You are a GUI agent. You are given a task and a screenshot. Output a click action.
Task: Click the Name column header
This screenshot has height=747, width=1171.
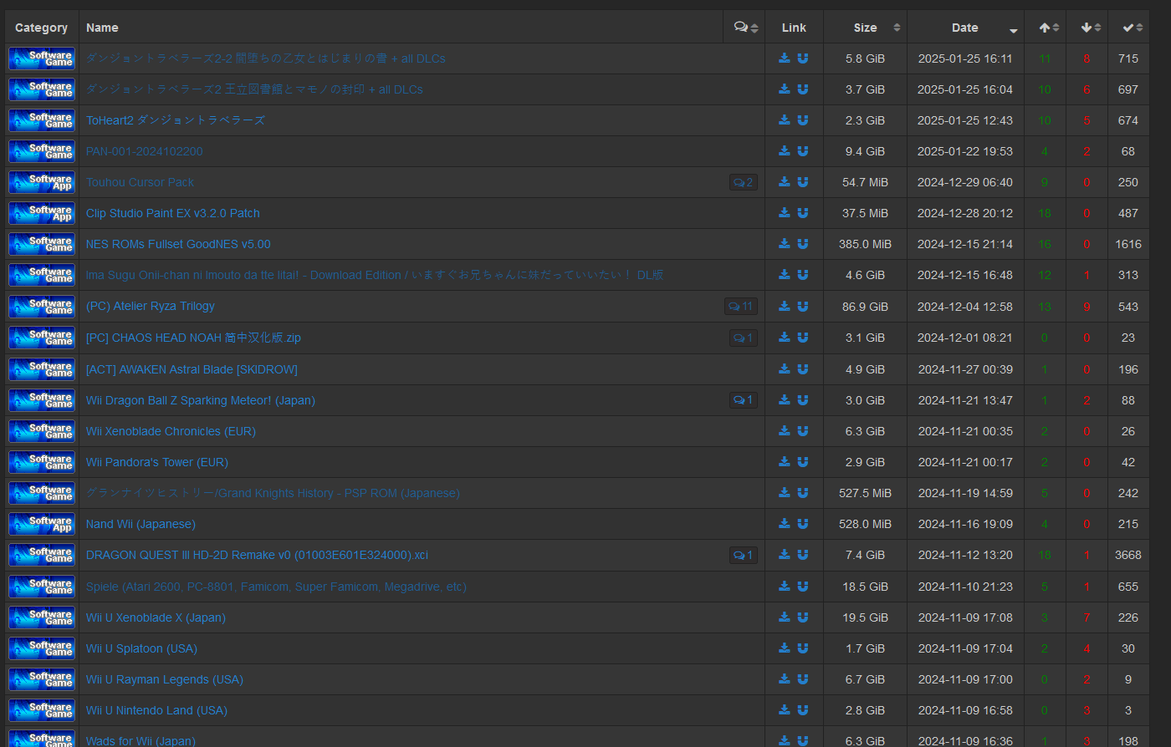pos(102,28)
